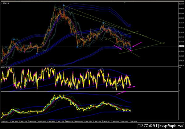The height and width of the screenshot is (129, 185).
Task: Click the 1100.20 price axis label
Action: click(182, 61)
